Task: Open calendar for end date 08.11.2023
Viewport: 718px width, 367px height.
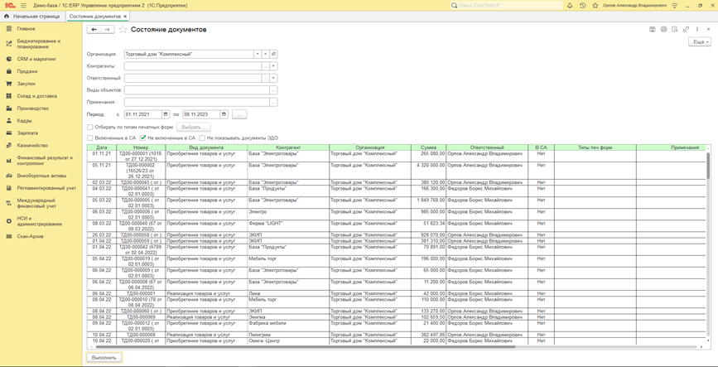Action: [224, 114]
